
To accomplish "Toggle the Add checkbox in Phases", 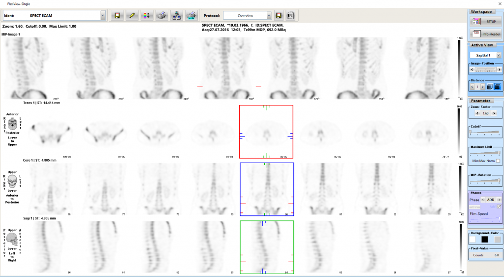I will coord(499,207).
